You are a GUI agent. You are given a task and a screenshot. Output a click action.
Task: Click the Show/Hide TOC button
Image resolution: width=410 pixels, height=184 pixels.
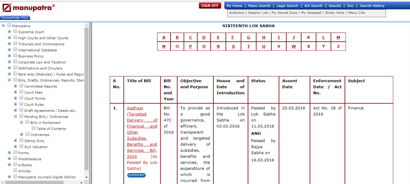pyautogui.click(x=15, y=18)
